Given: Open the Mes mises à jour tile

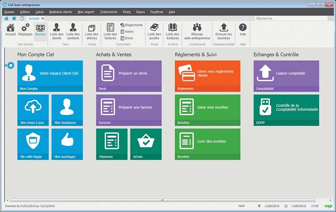Looking at the screenshot, I should [33, 110].
